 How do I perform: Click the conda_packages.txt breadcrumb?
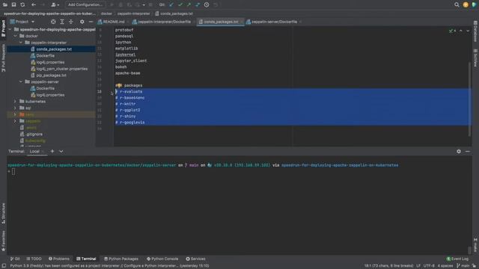174,13
